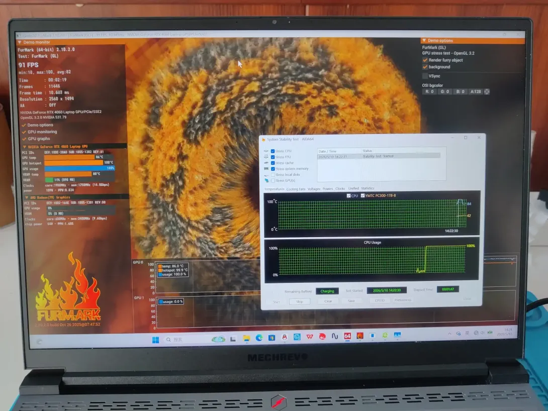Viewport: 548px width, 411px height.
Task: Switch to the Statistics tab
Action: 368,188
